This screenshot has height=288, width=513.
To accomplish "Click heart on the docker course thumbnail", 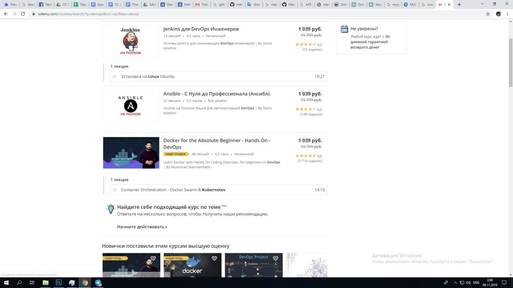I will (x=214, y=258).
